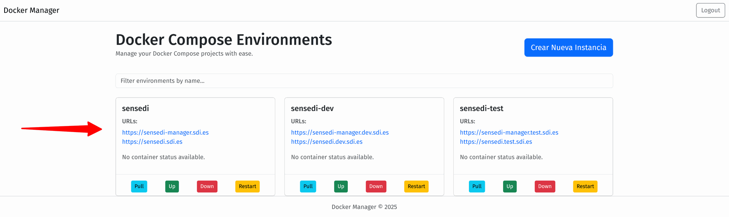Open the Docker Manager brand link
This screenshot has width=729, height=217.
(32, 10)
